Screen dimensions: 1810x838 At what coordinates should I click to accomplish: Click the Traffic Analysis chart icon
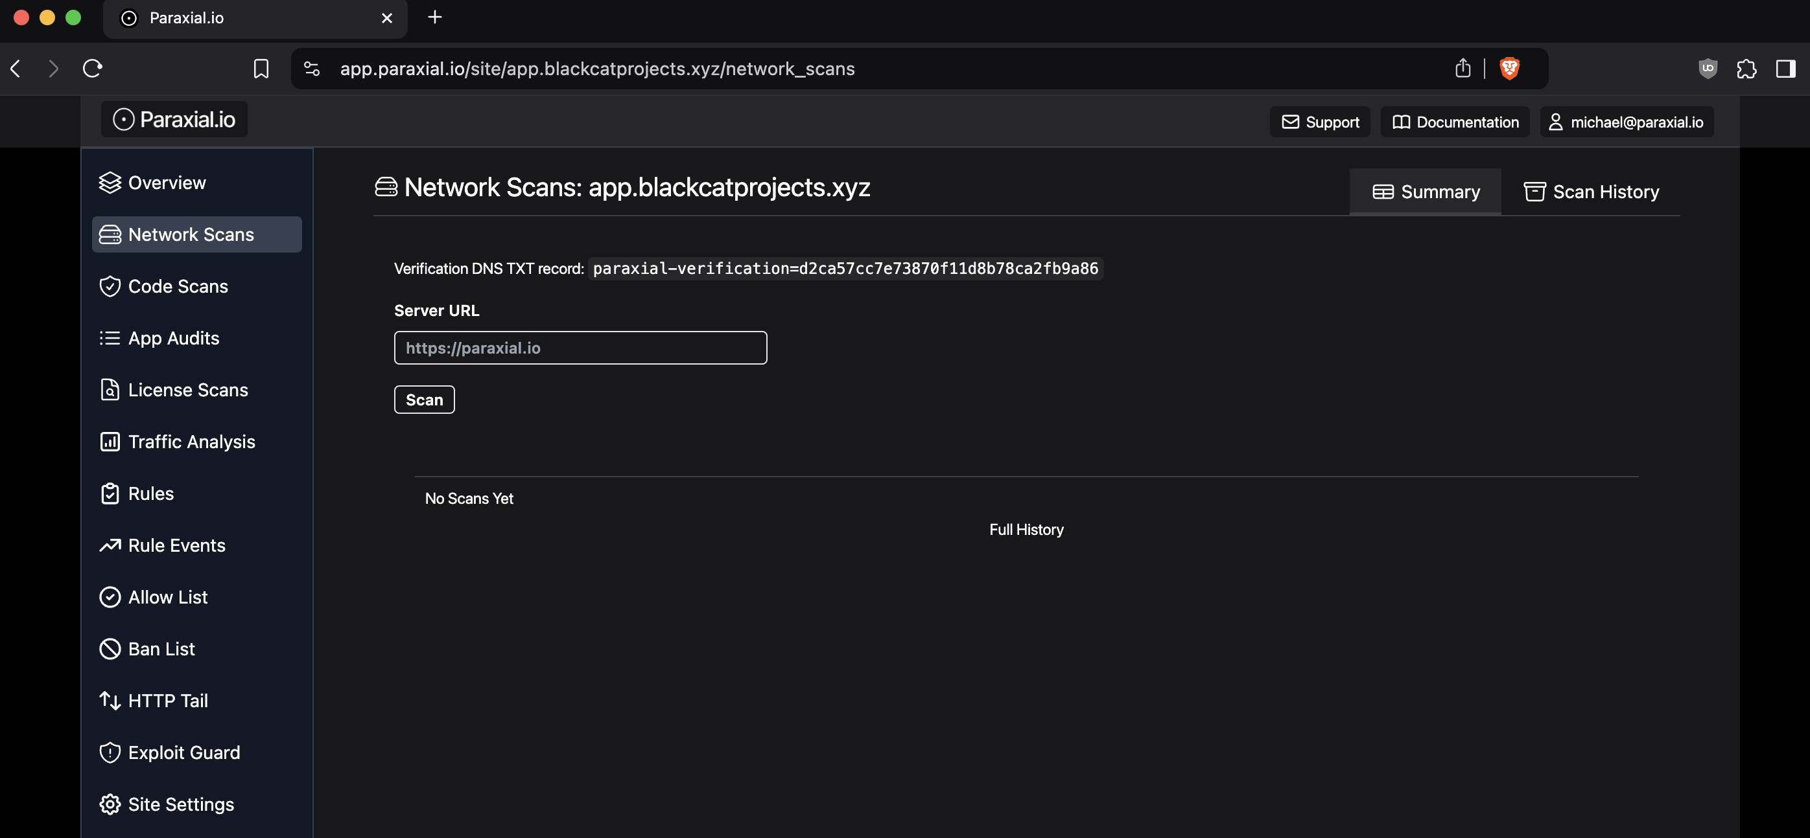(110, 442)
